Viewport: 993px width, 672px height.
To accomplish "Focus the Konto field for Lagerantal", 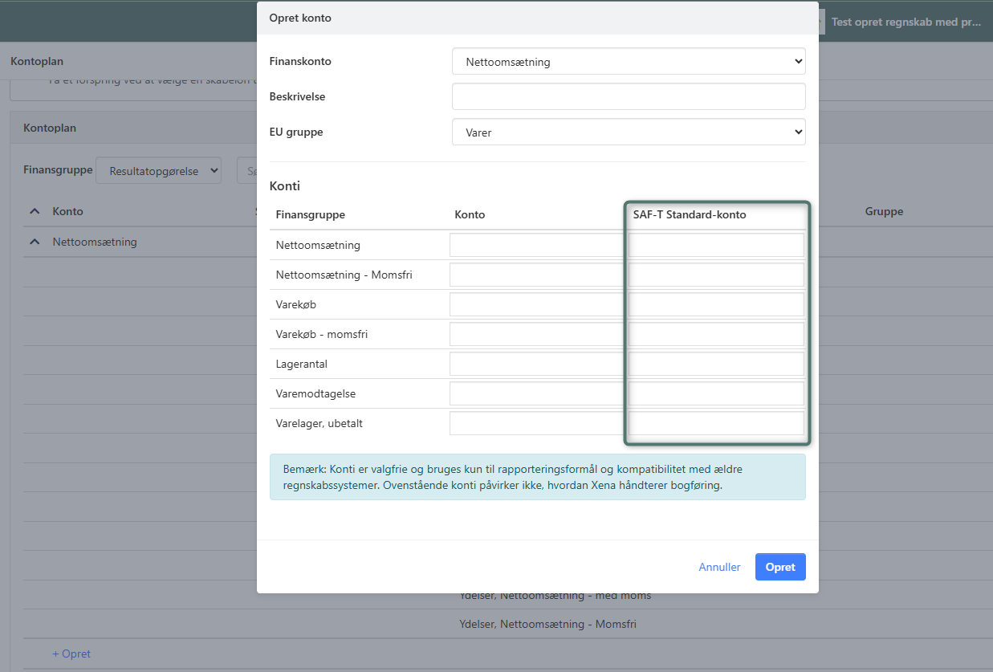I will click(538, 364).
